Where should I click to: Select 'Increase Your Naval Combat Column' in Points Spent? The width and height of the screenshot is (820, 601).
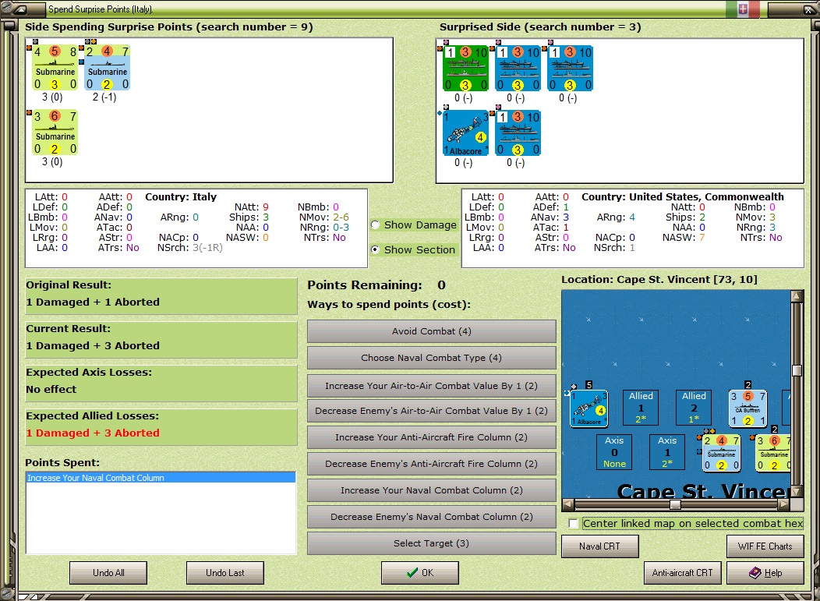[161, 478]
